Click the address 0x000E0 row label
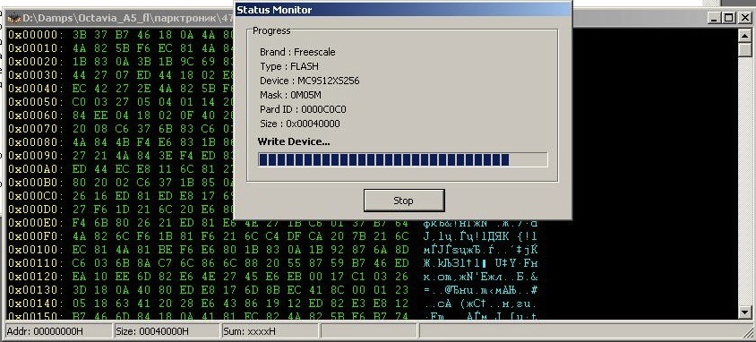The image size is (756, 342). point(36,223)
